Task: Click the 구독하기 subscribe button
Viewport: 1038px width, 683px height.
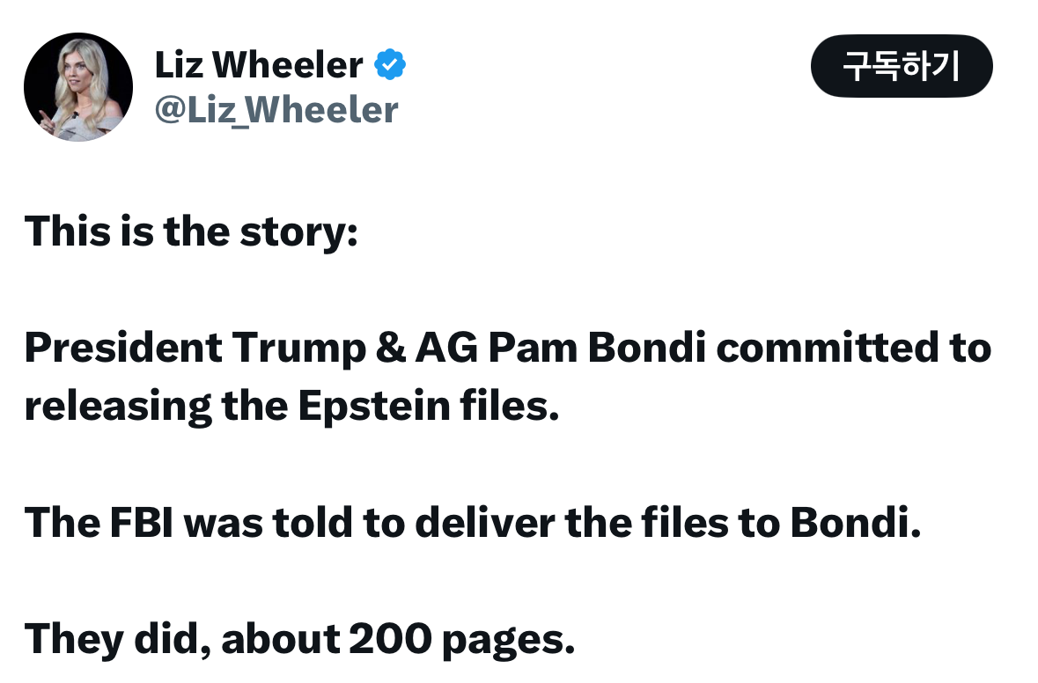Action: click(x=901, y=66)
